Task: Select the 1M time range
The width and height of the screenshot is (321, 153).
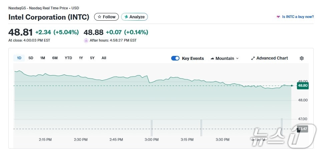Action: [x=43, y=58]
